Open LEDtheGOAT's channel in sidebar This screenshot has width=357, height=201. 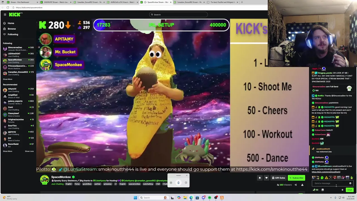[18, 55]
